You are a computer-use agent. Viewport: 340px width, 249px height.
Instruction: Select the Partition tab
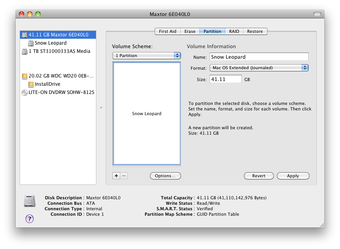(x=212, y=31)
